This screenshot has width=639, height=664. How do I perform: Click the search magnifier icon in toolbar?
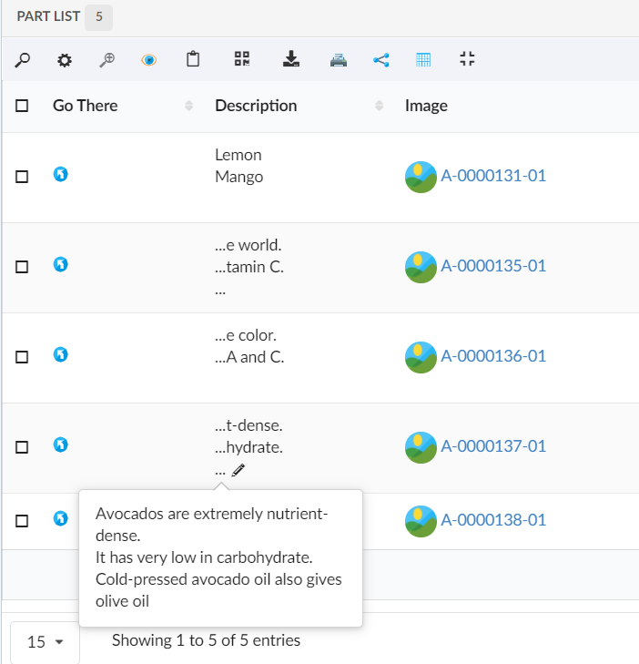23,60
